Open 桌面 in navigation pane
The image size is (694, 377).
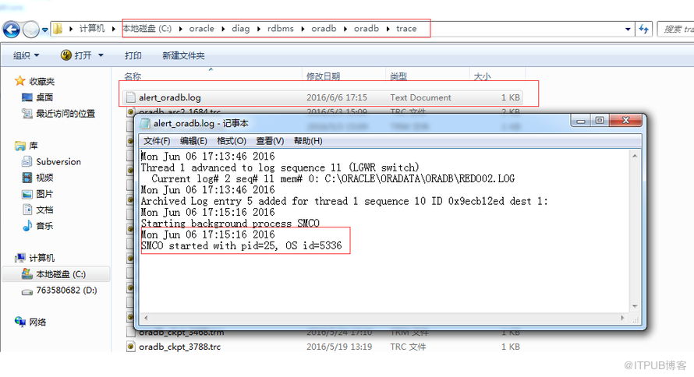click(37, 97)
